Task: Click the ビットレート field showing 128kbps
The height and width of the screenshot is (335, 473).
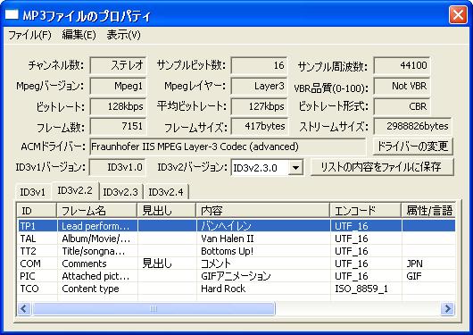Action: (118, 106)
